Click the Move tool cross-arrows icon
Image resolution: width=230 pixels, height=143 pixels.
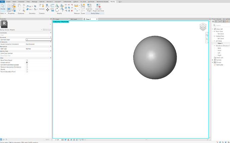47,10
